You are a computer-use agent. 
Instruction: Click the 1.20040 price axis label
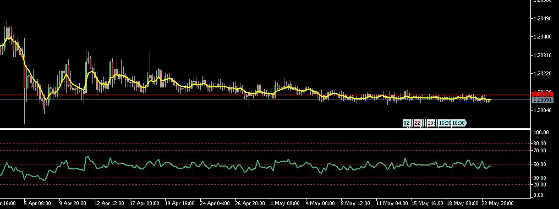pyautogui.click(x=542, y=110)
